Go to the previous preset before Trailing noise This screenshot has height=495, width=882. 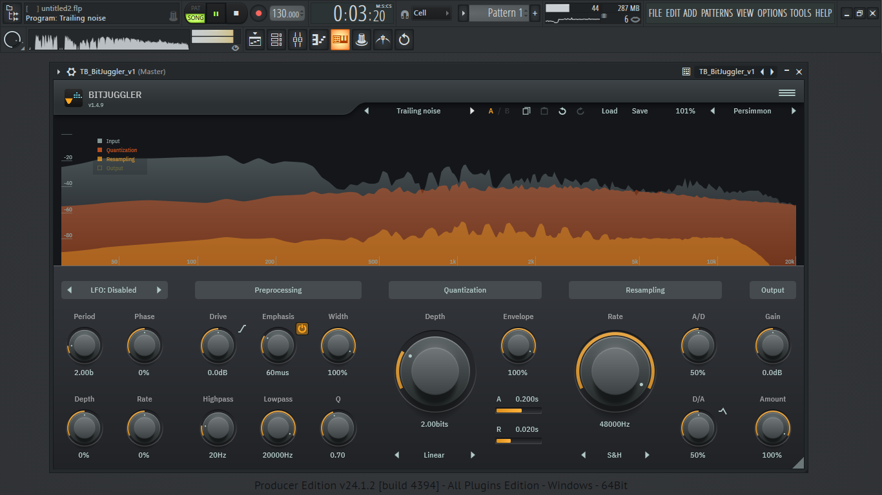click(367, 111)
